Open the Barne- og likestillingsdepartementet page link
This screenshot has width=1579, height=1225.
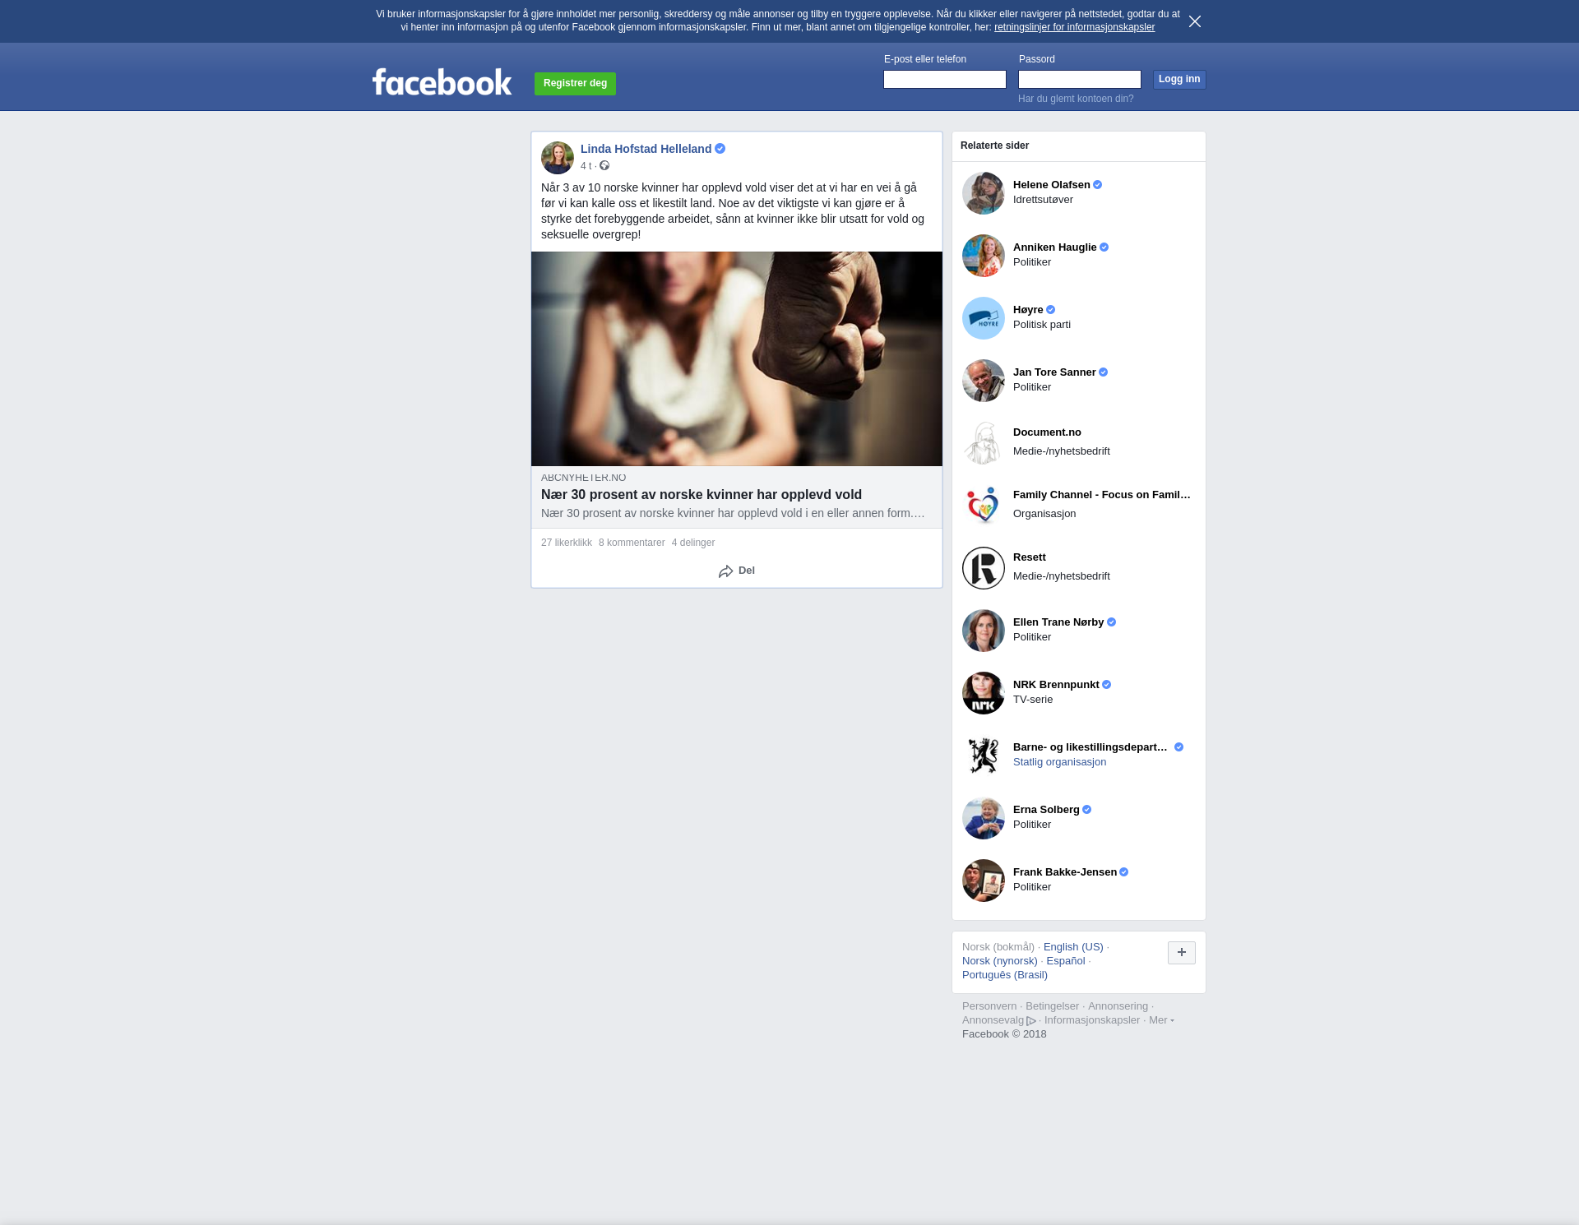[1090, 747]
